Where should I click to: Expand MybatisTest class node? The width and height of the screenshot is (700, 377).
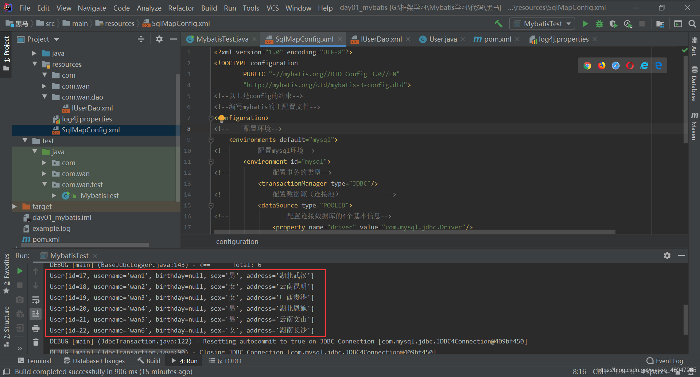coord(54,195)
